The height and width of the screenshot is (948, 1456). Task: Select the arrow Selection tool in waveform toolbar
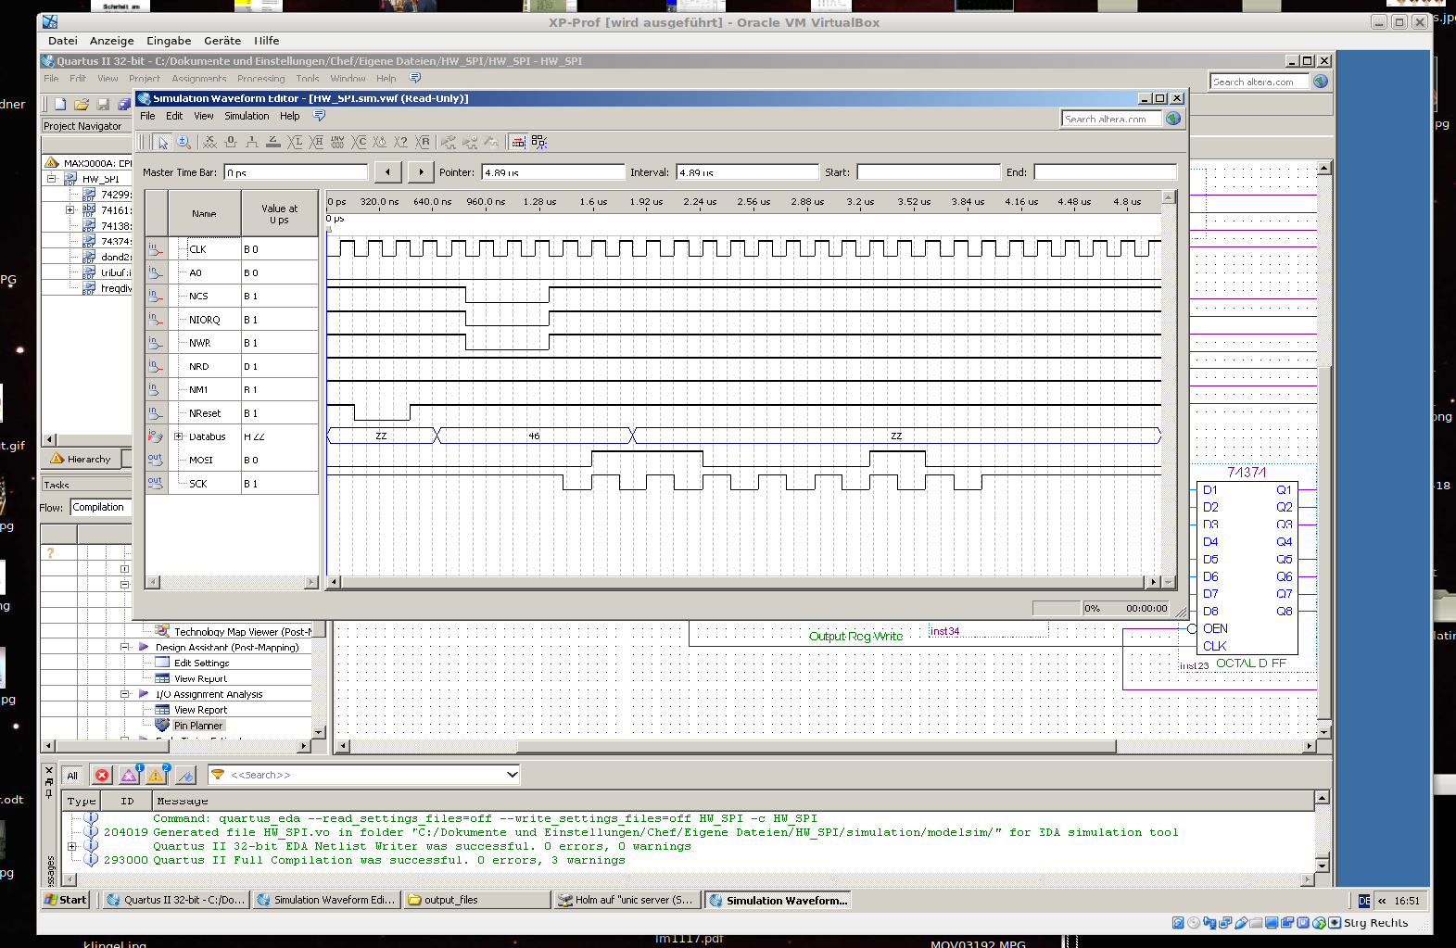pos(163,142)
